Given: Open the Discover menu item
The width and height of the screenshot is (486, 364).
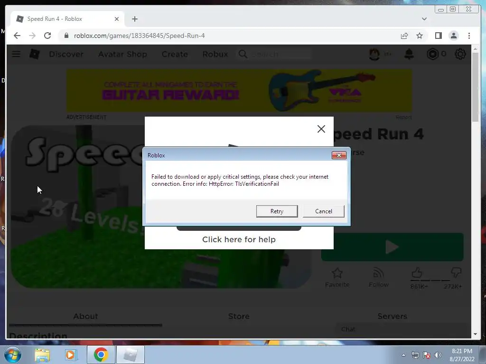Looking at the screenshot, I should [66, 54].
